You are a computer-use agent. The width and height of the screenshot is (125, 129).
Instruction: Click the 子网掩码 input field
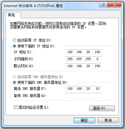click(83, 59)
